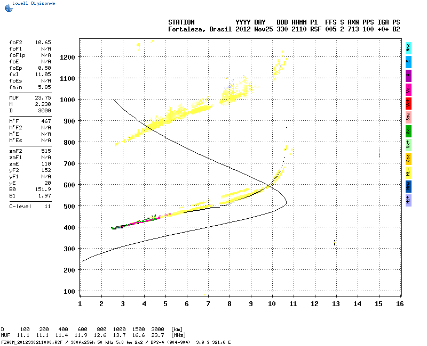Click the yF2 value 152
This screenshot has height=346, width=427.
click(46, 170)
